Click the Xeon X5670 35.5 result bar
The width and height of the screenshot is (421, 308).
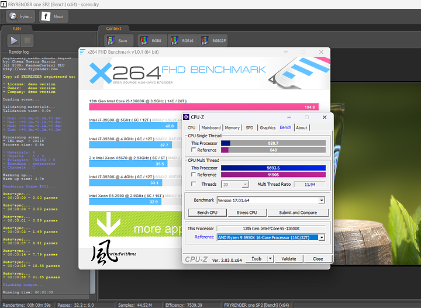[x=128, y=164]
